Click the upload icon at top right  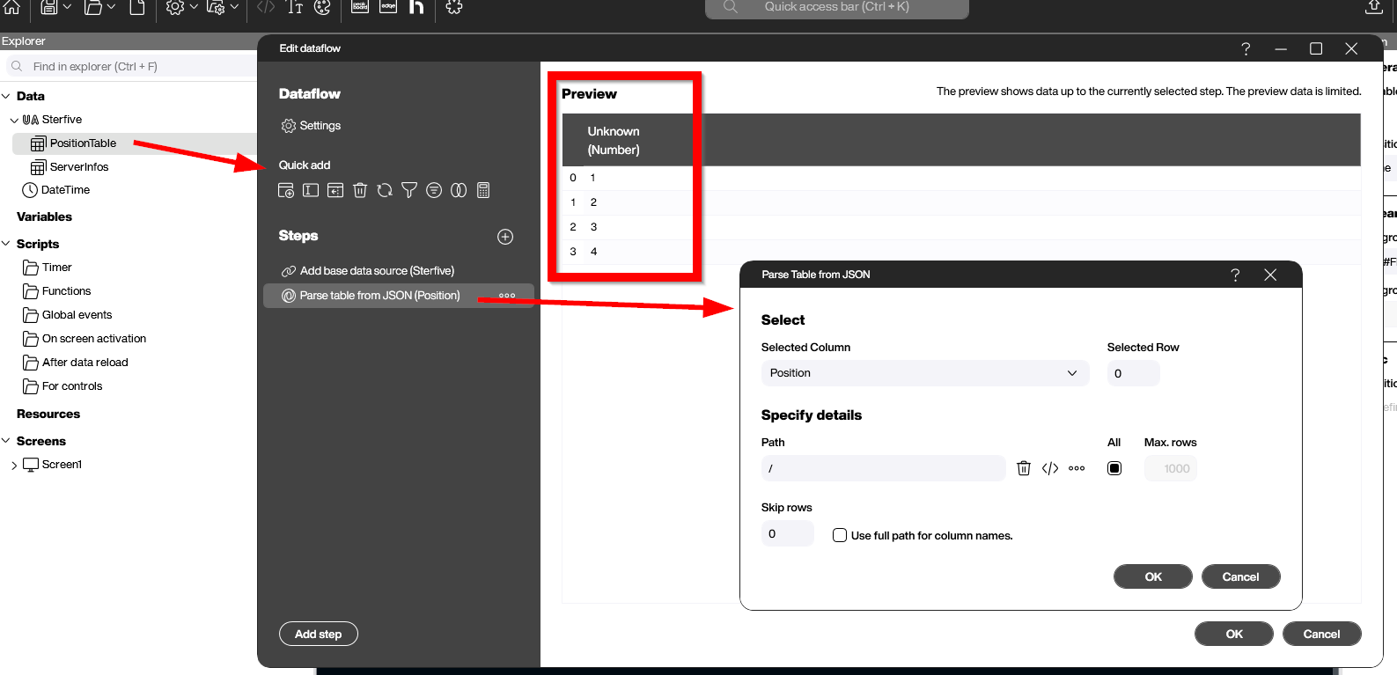(1373, 7)
